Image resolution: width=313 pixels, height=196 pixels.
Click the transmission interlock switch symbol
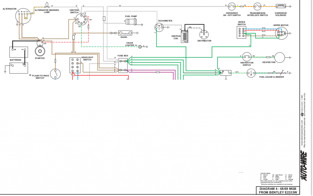tap(257, 6)
